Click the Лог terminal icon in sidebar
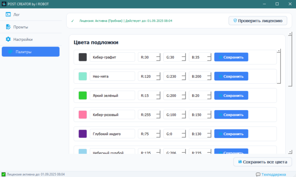296x177 pixels. (8, 15)
